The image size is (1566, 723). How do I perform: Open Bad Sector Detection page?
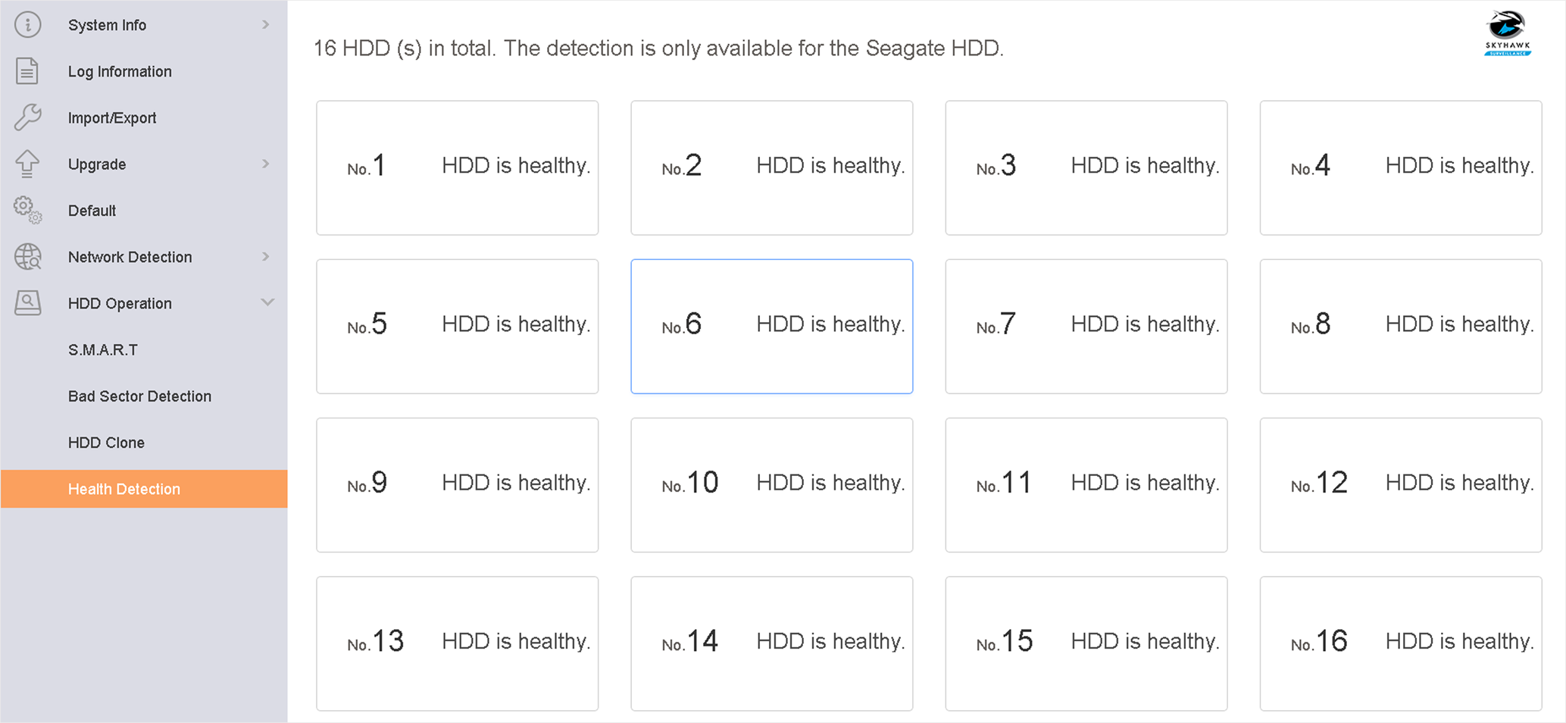pos(139,396)
